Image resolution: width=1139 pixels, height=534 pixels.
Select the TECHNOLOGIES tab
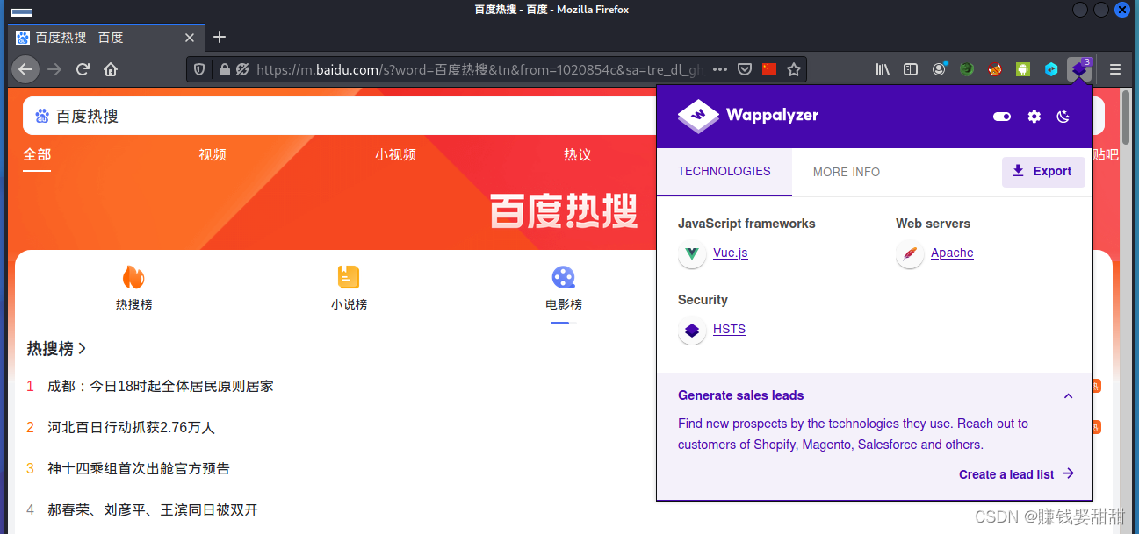(724, 172)
